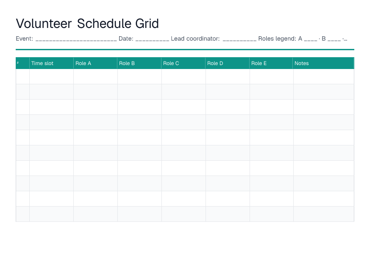Select the Role D column header

[x=227, y=63]
